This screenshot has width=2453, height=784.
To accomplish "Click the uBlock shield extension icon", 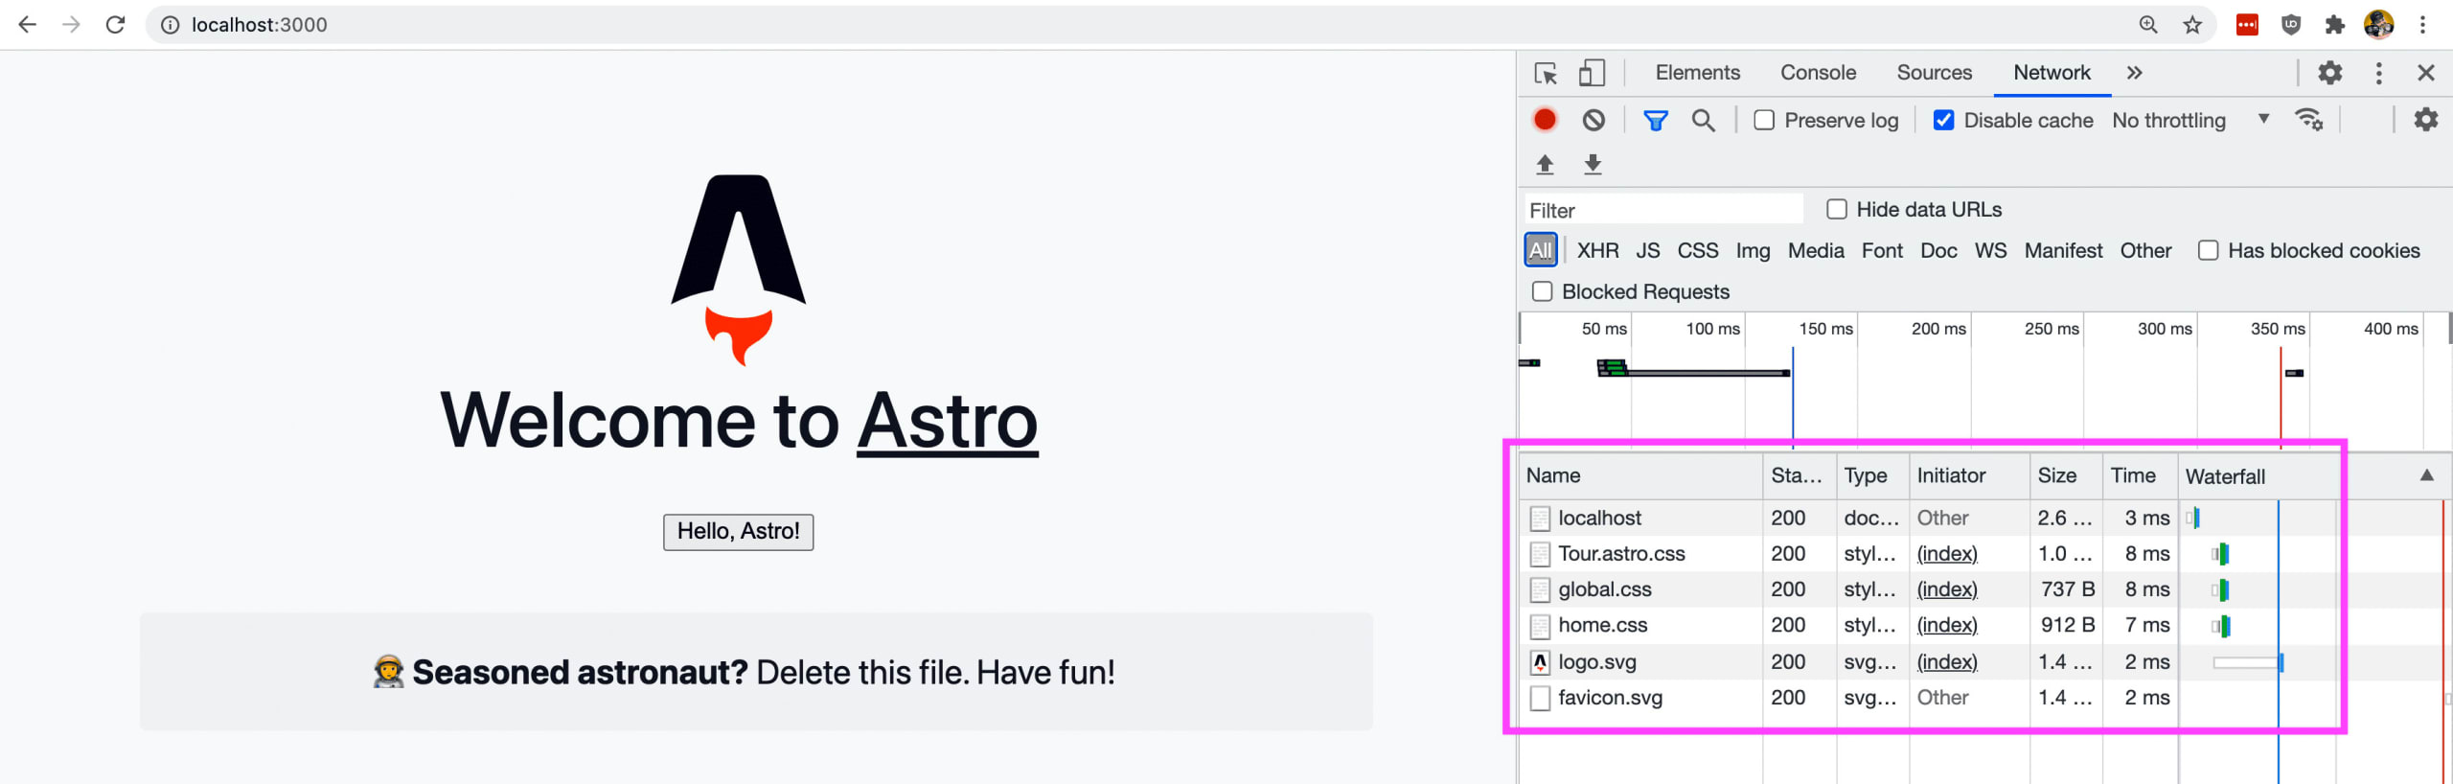I will [2291, 25].
